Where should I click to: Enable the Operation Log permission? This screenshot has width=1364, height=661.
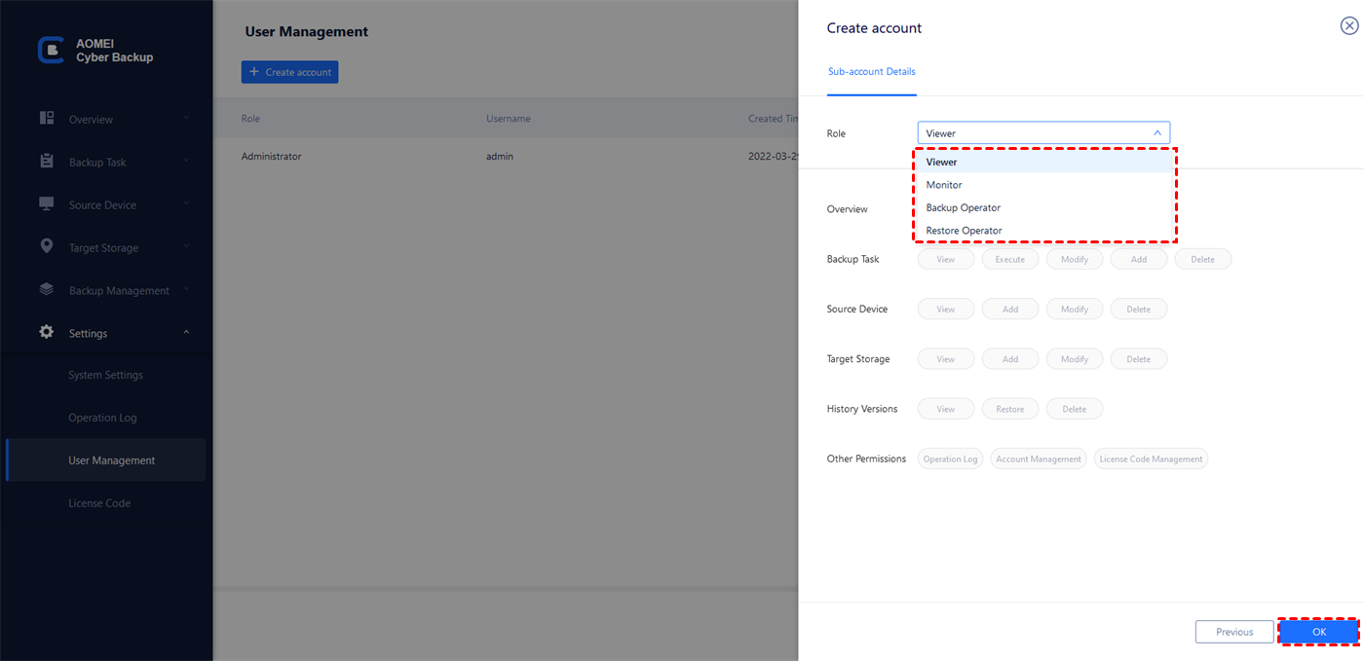click(950, 459)
